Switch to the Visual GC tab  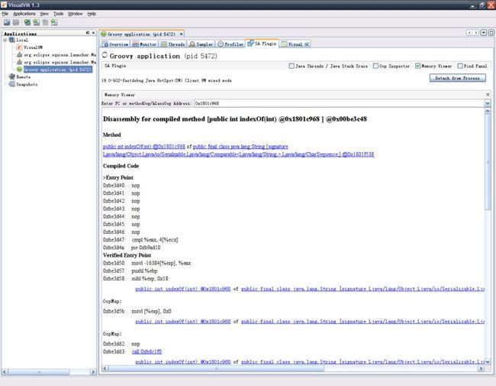click(295, 44)
